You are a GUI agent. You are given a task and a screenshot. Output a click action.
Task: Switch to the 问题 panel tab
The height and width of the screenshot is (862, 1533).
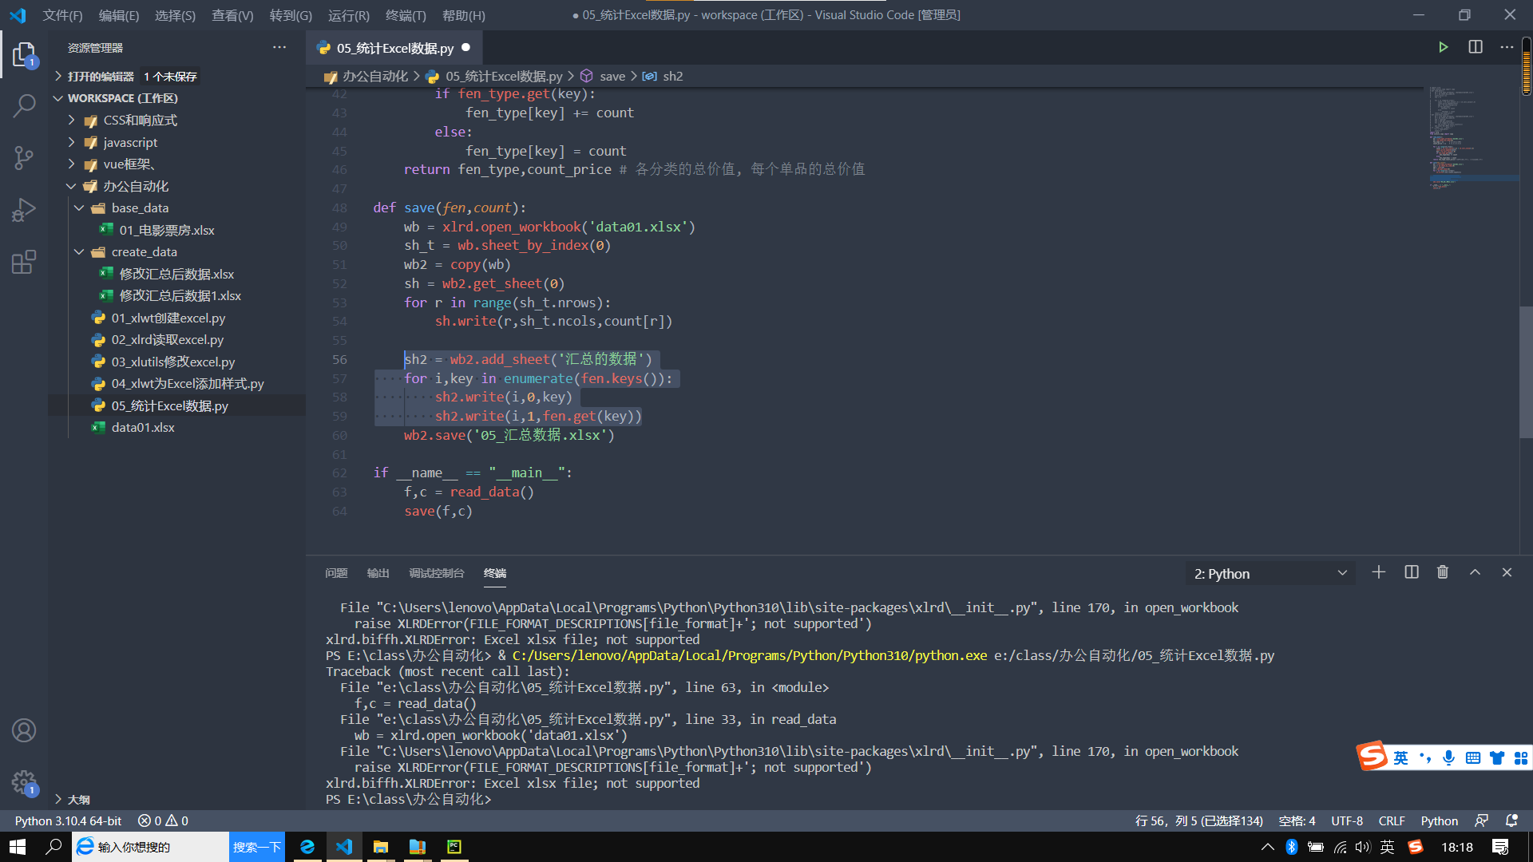pos(336,573)
